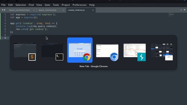Screen dimensions: 187x105
Task: Close the leave_comment.js tab
Action: [63, 10]
